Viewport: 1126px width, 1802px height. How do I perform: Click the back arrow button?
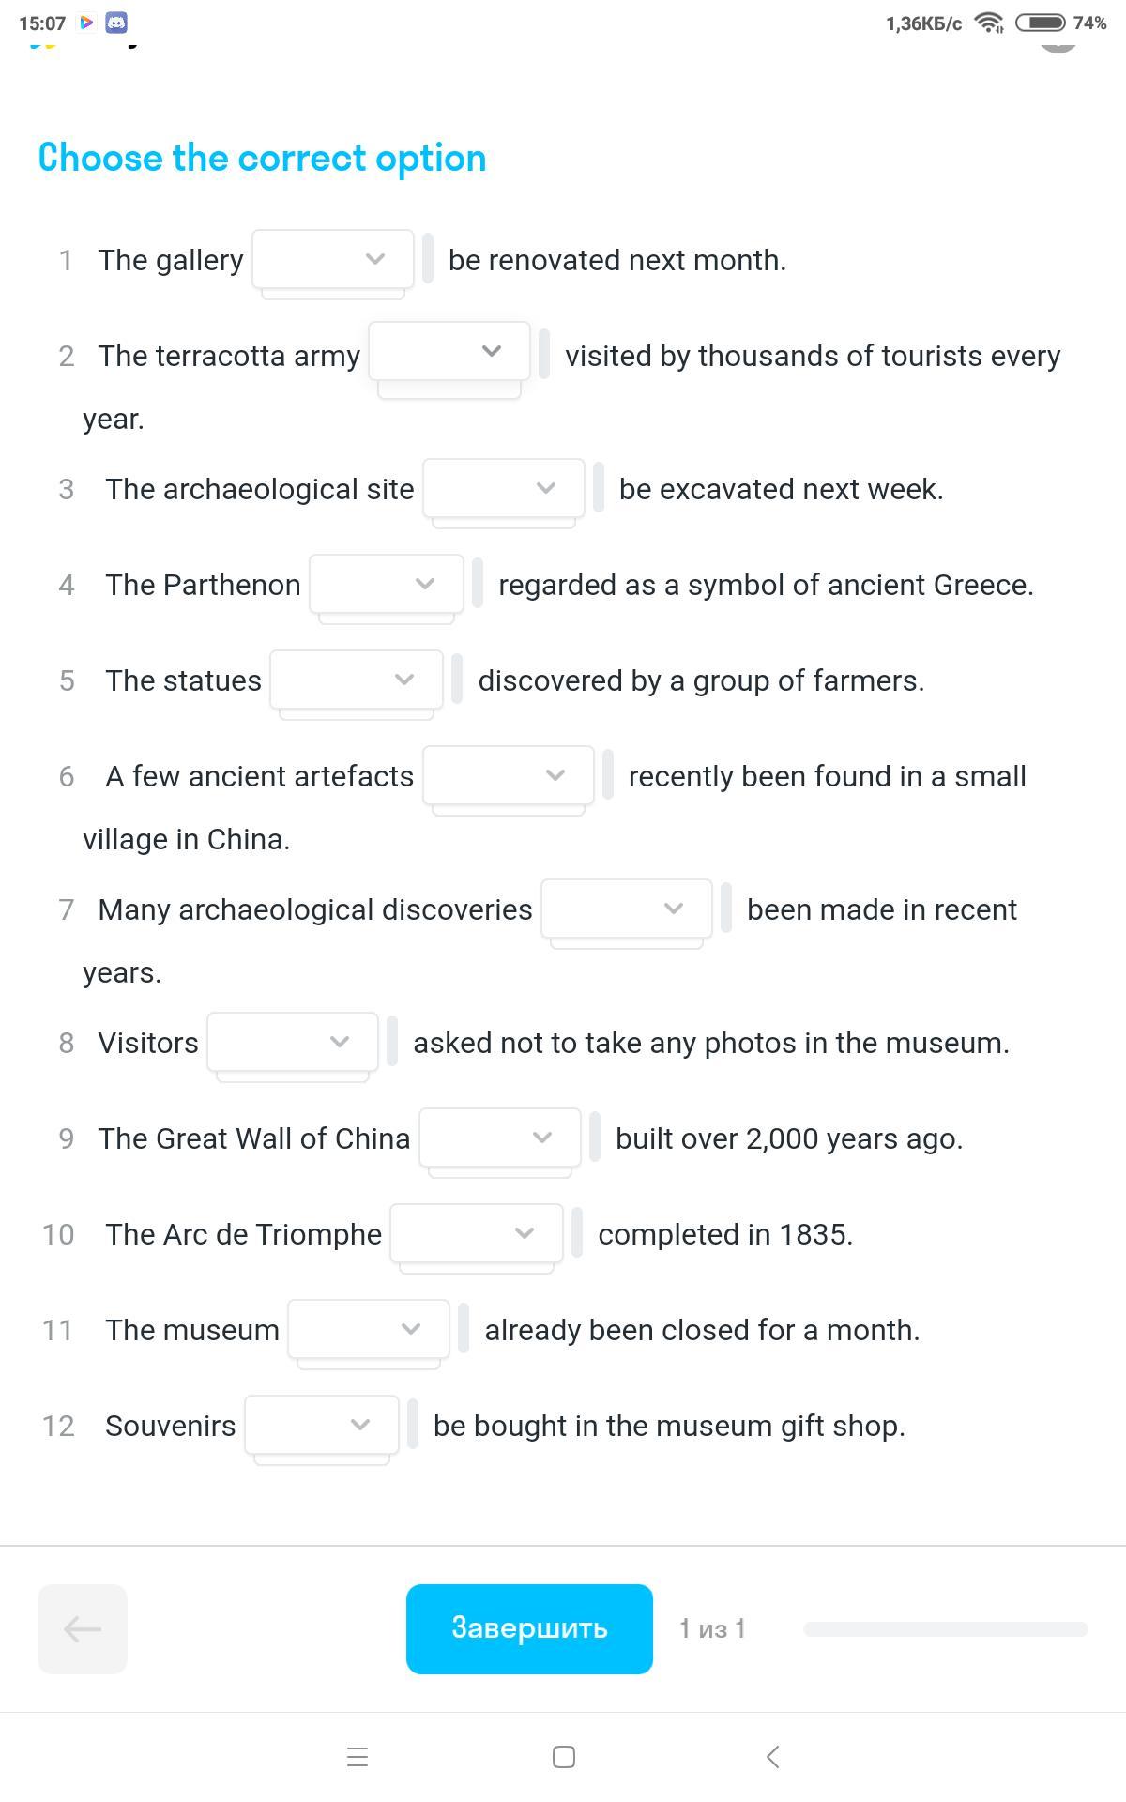click(x=83, y=1629)
